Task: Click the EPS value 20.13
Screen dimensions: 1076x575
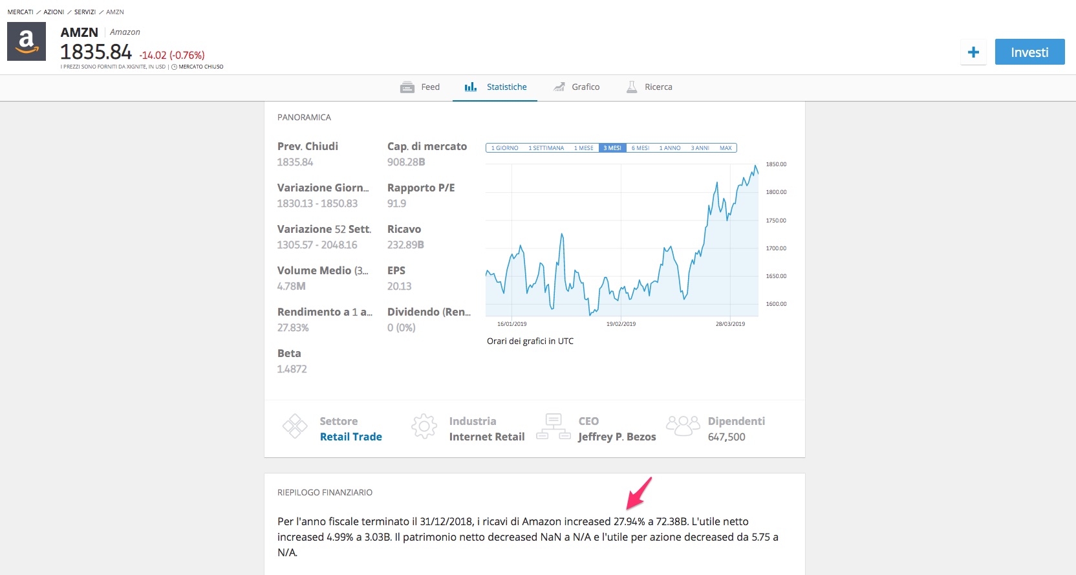Action: tap(399, 287)
